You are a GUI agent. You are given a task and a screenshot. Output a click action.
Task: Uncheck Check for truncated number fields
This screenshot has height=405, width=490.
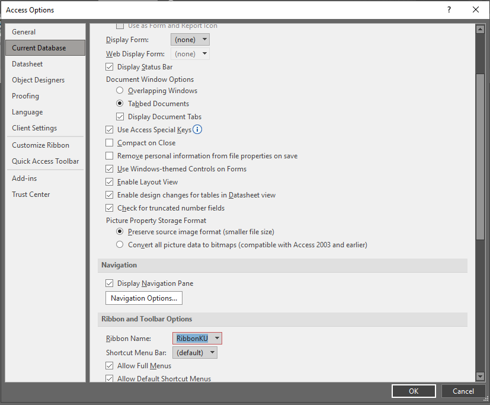click(110, 208)
